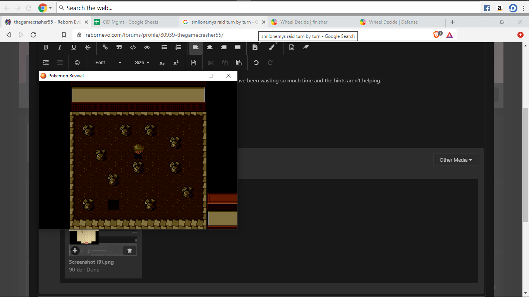Cut selected text with scissors icon

(211, 63)
